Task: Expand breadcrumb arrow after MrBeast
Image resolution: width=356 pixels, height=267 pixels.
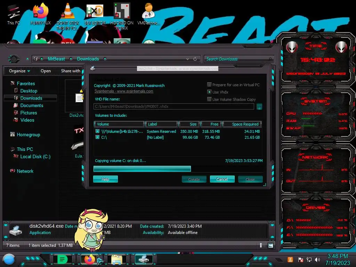Action: coord(71,59)
